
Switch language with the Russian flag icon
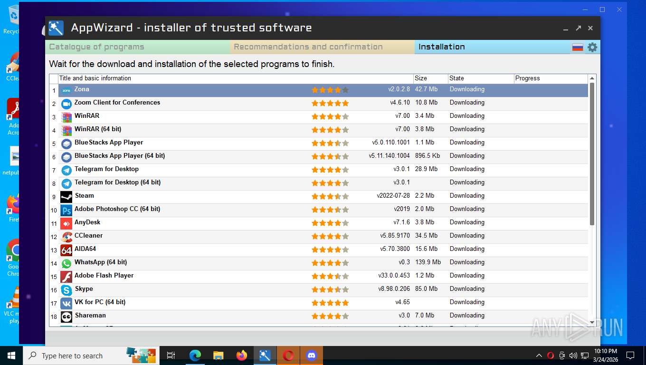pos(578,47)
